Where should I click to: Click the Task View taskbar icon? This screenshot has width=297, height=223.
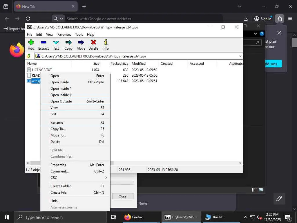point(113,217)
